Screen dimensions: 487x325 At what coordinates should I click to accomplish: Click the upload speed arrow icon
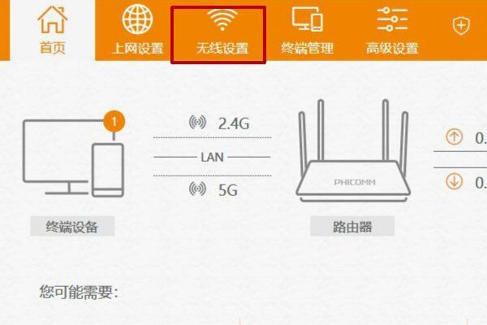(x=454, y=137)
